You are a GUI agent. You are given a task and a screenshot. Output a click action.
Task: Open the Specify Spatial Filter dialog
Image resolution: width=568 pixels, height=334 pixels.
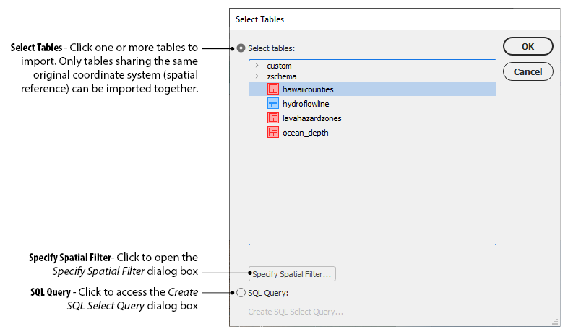292,274
